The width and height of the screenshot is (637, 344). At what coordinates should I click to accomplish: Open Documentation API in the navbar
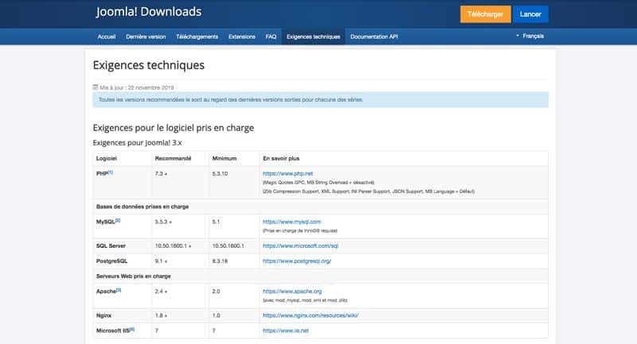(373, 37)
